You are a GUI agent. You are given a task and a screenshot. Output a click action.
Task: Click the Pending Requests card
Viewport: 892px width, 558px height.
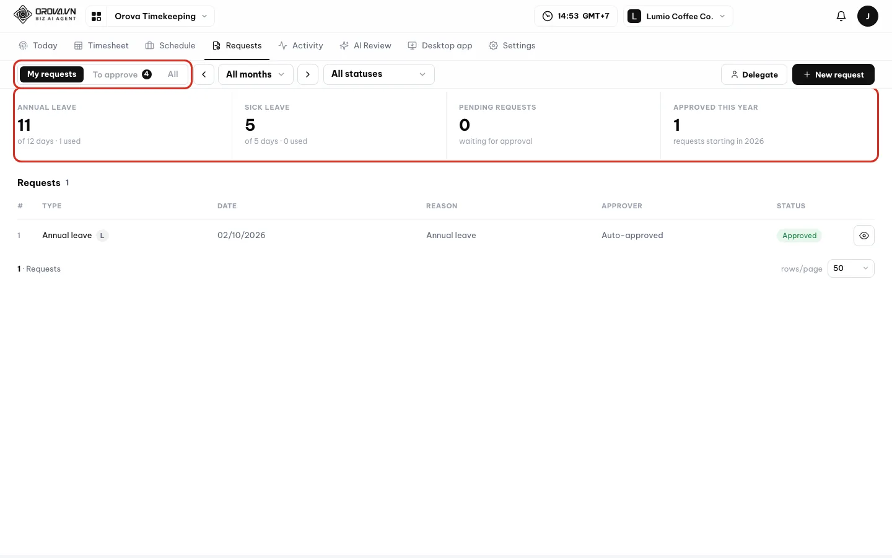click(x=553, y=125)
